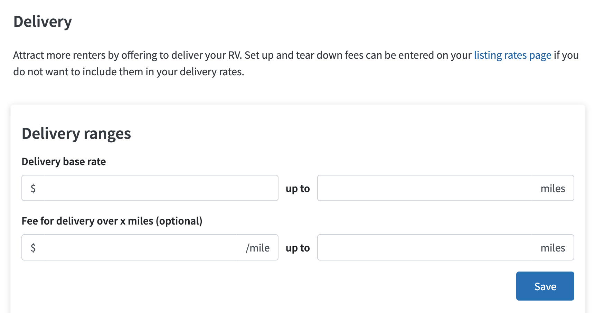Image resolution: width=595 pixels, height=313 pixels.
Task: Click the miles suffix in the first range field
Action: [x=553, y=188]
